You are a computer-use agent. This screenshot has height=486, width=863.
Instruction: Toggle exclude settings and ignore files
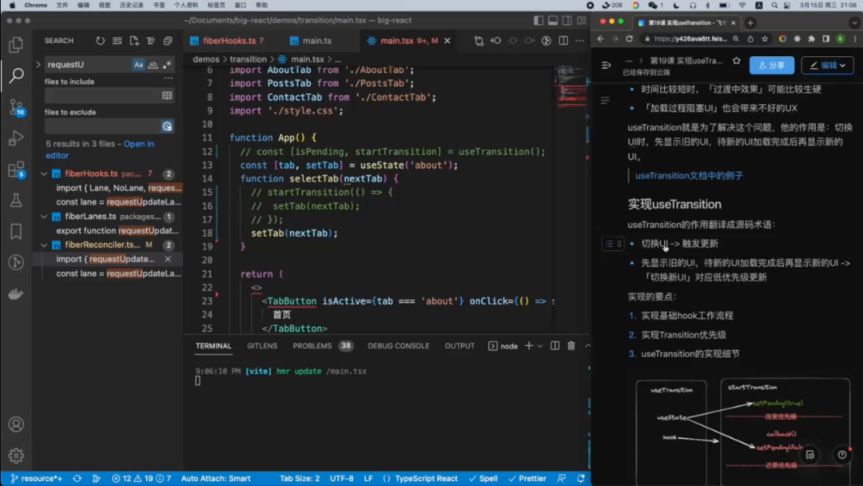(167, 126)
